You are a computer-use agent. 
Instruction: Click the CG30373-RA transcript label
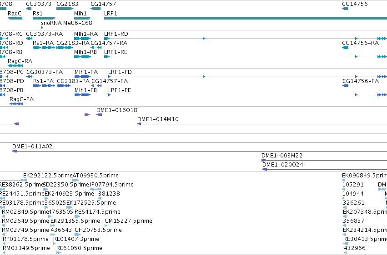point(44,34)
